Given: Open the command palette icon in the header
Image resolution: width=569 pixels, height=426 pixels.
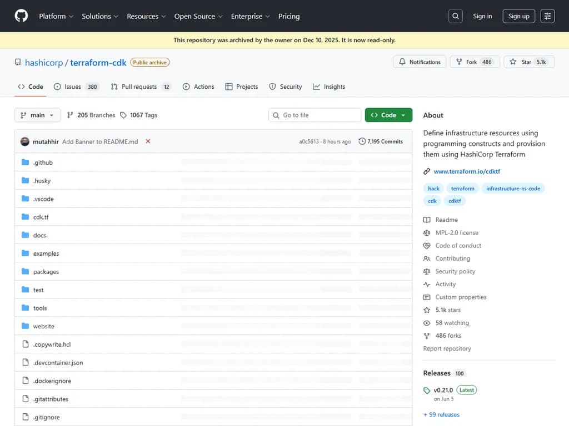Looking at the screenshot, I should click(547, 16).
